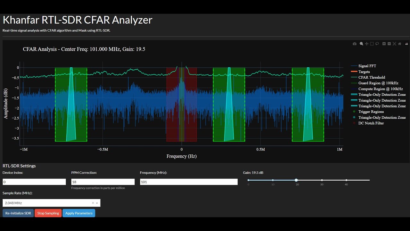Set Gain slider to the 30 mark
410x231 pixels.
pos(322,180)
